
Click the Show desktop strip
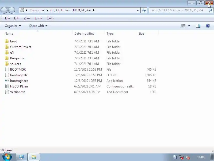coord(212,157)
